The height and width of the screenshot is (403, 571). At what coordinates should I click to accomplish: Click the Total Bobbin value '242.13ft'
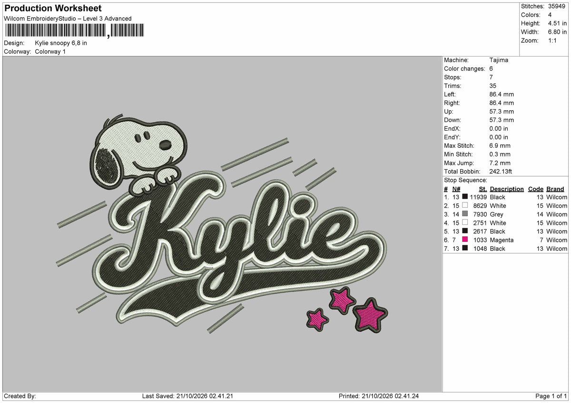[x=501, y=171]
